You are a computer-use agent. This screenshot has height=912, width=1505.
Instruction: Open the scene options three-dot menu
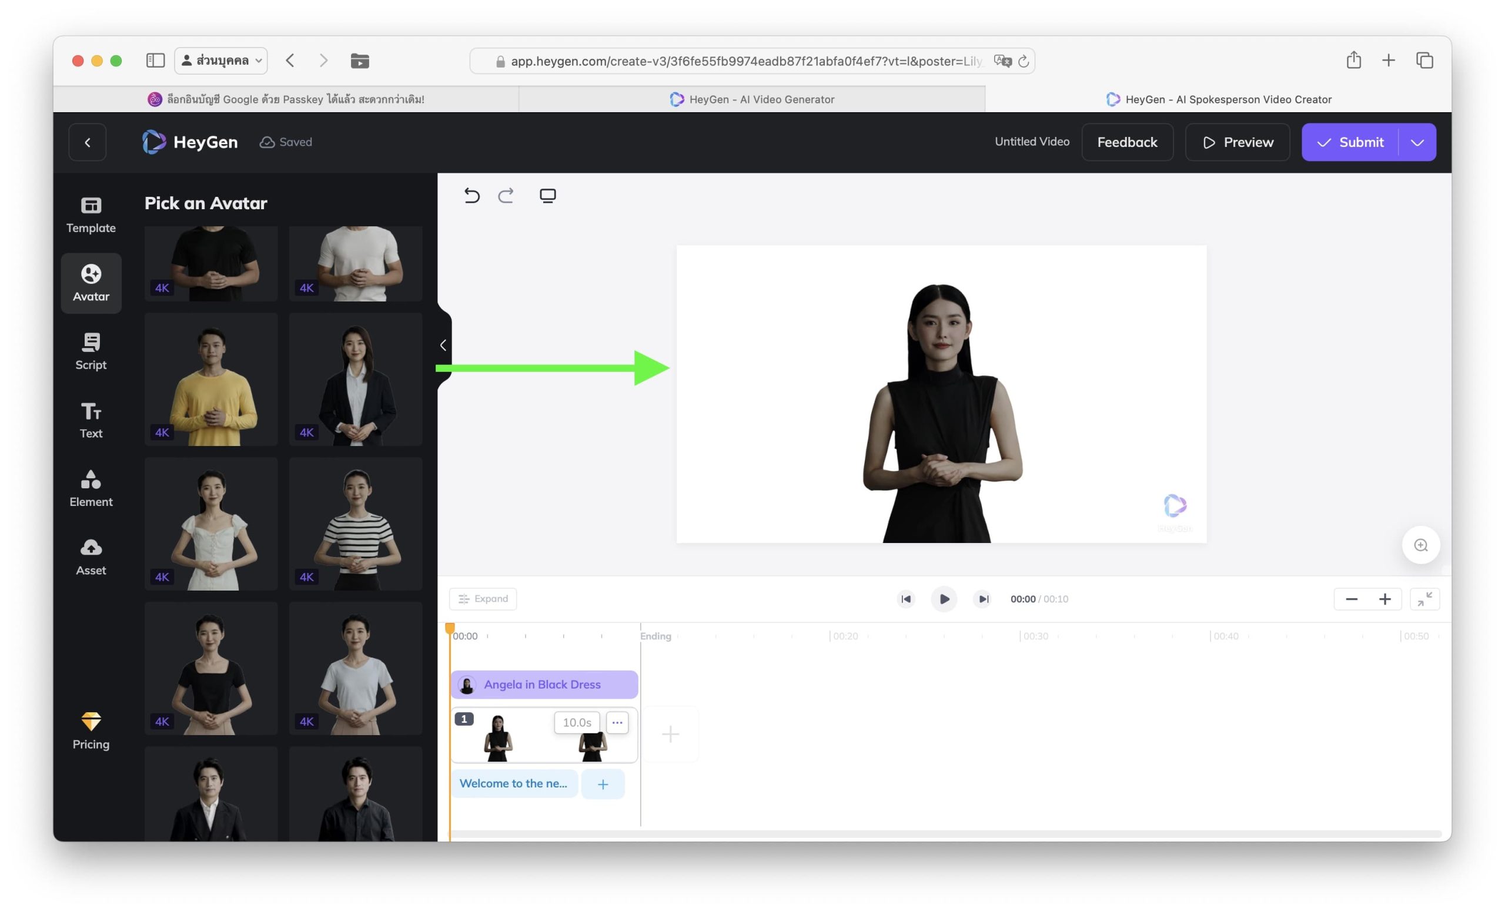coord(617,722)
